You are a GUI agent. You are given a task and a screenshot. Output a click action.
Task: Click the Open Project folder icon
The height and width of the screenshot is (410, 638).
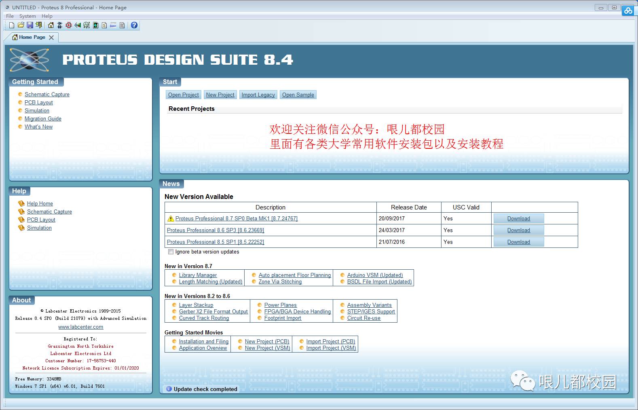click(21, 25)
